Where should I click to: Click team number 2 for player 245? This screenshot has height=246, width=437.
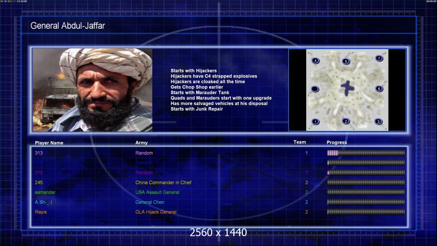coord(307,182)
